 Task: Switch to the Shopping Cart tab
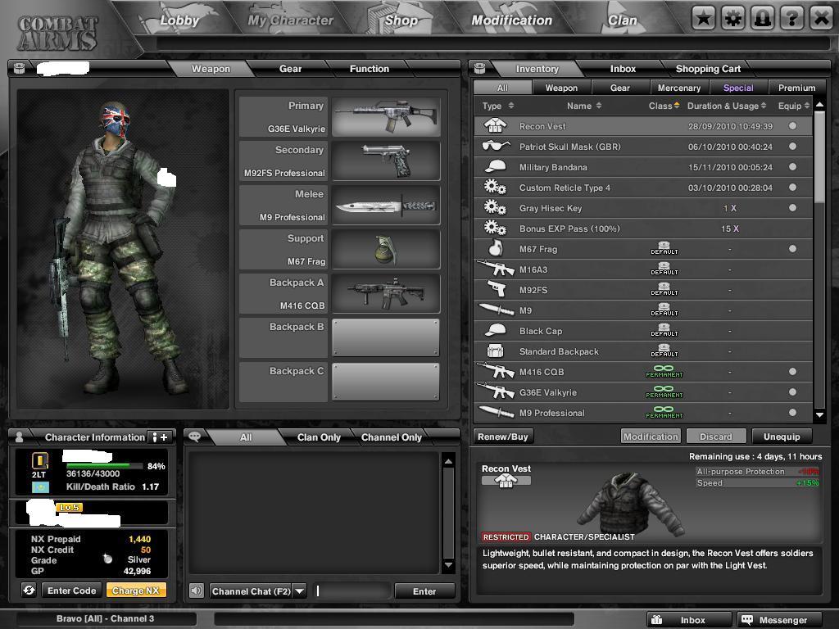(708, 69)
